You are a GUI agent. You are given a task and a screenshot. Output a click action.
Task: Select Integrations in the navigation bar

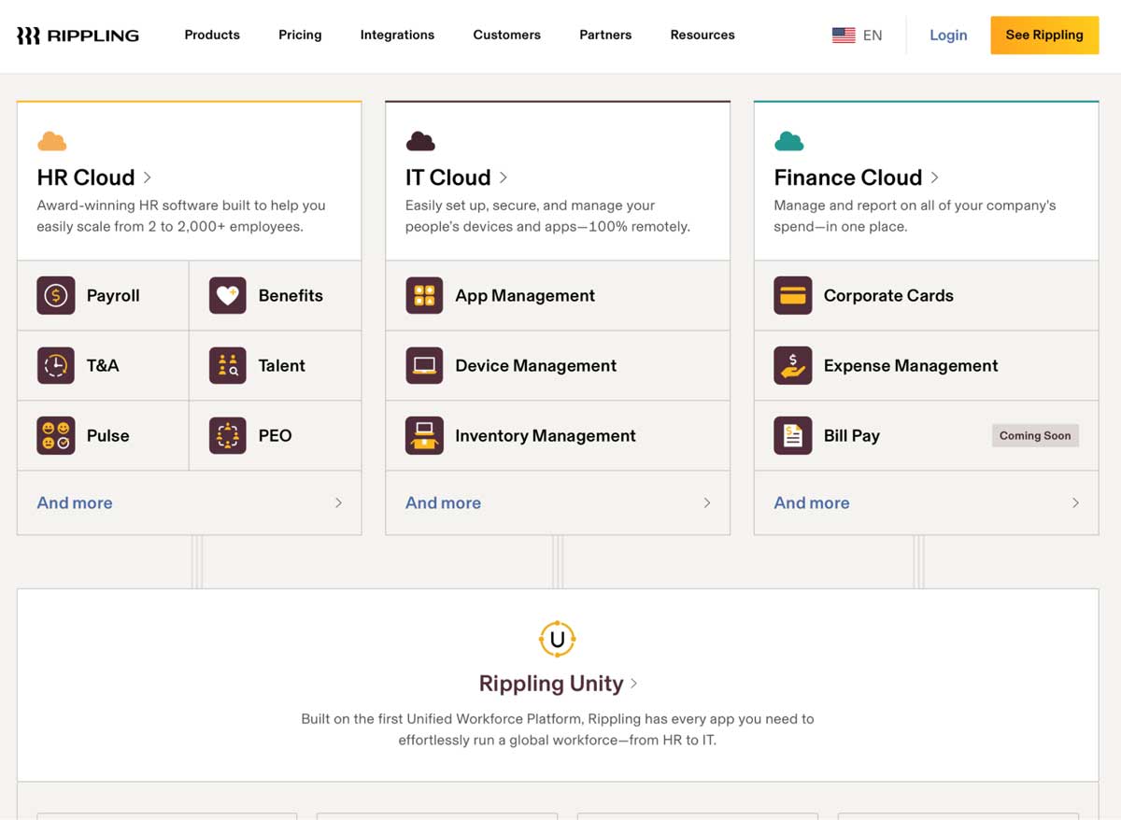[x=397, y=35]
